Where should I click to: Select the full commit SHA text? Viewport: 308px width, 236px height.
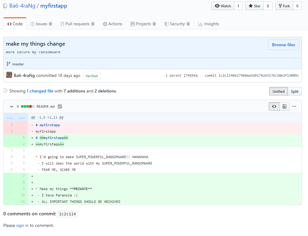click(259, 75)
